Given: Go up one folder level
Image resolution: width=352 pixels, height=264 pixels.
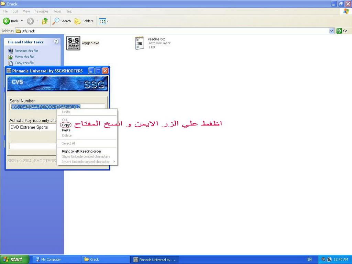Looking at the screenshot, I should pyautogui.click(x=45, y=21).
